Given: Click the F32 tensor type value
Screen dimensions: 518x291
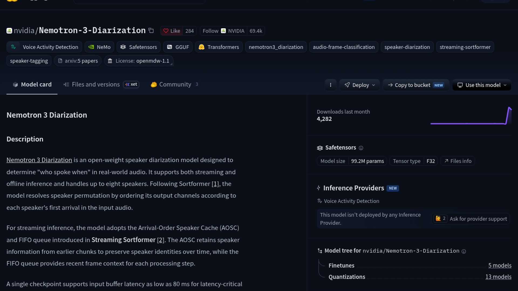Looking at the screenshot, I should tap(431, 161).
